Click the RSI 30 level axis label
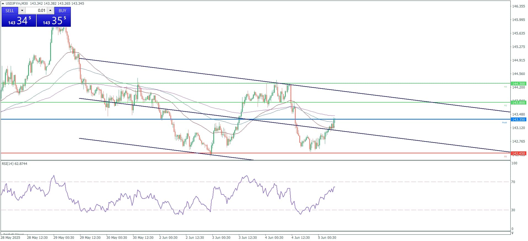Image resolution: width=528 pixels, height=241 pixels. click(x=513, y=210)
